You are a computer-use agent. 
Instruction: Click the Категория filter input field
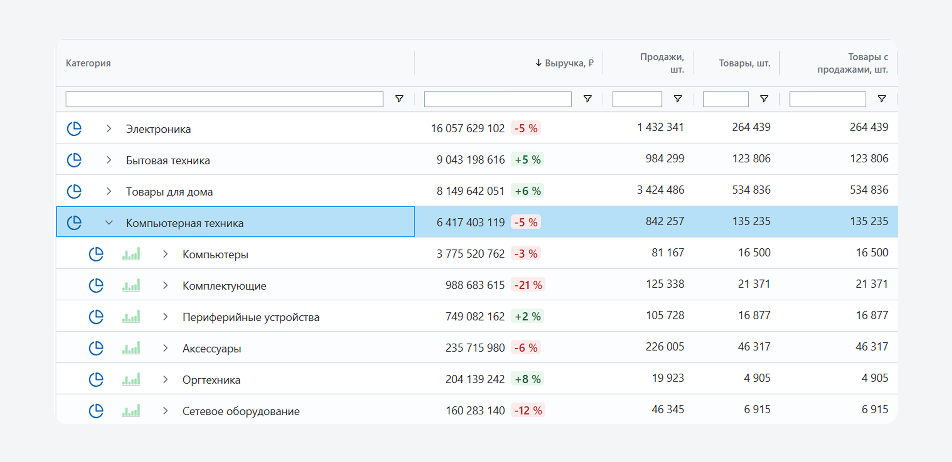tap(225, 99)
